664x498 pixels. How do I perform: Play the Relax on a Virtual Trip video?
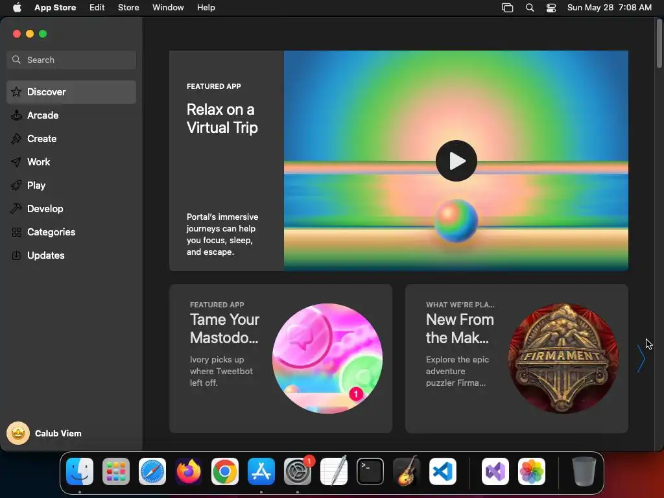(456, 161)
